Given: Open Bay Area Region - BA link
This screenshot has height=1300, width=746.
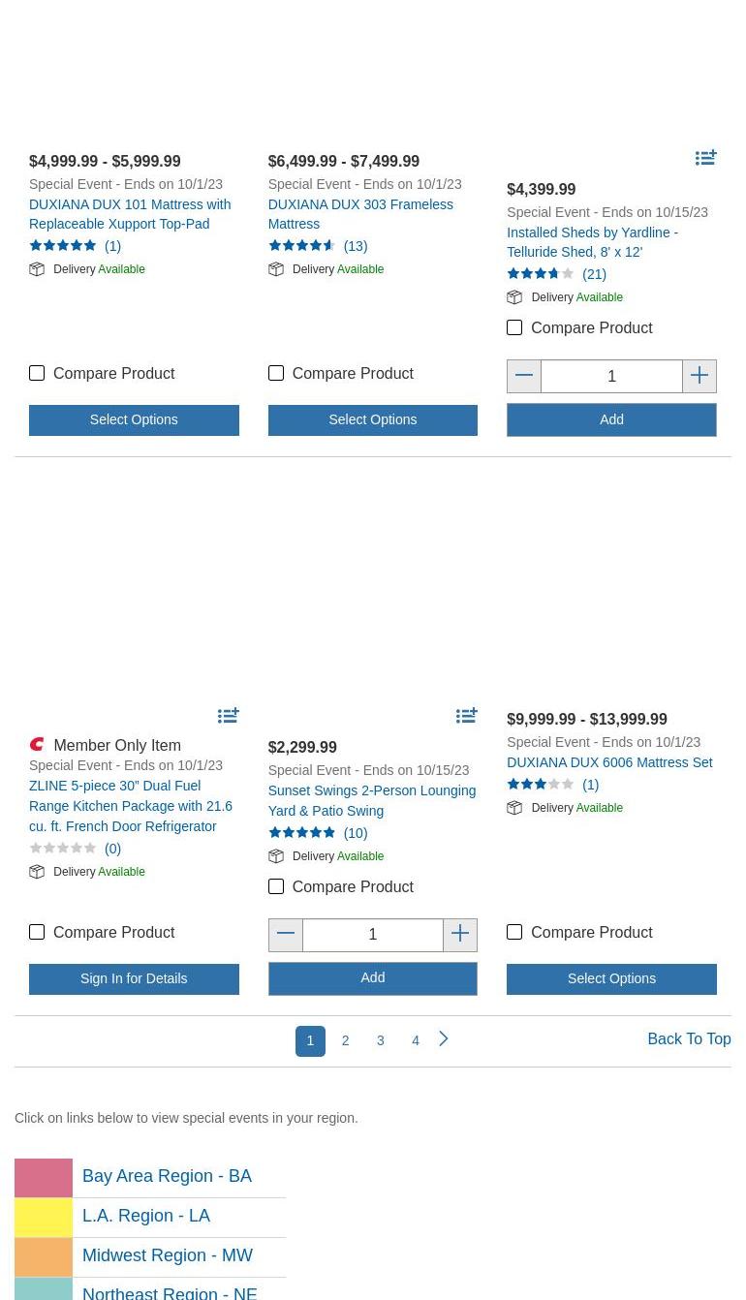Looking at the screenshot, I should click(167, 1176).
